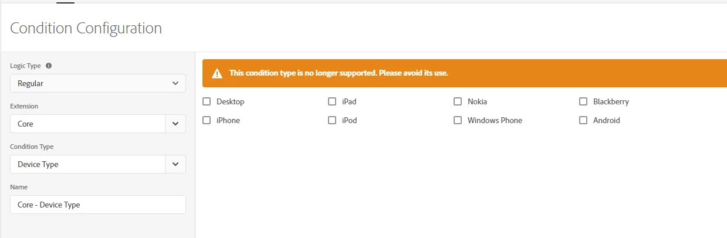Viewport: 727px width, 238px height.
Task: Click the warning triangle icon in banner
Action: tap(217, 73)
